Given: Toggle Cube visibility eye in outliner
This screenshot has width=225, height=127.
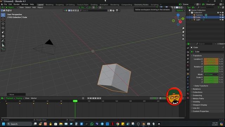Looking at the screenshot, I should [220, 17].
